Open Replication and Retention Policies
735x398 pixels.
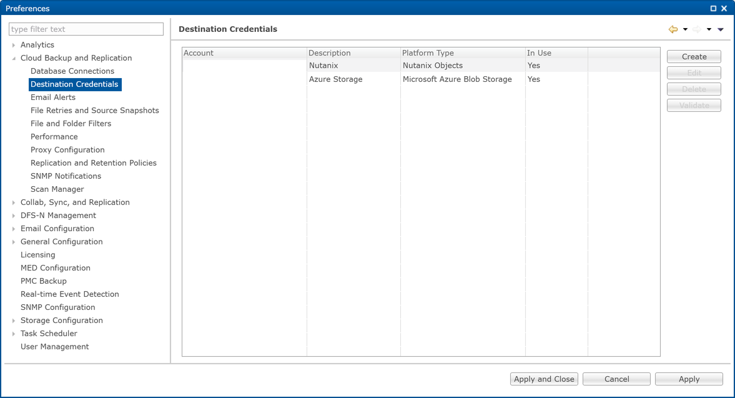[93, 163]
